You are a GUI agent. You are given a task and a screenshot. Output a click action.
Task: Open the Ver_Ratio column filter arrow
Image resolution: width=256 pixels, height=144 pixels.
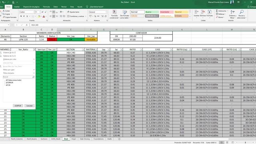[x=34, y=50]
